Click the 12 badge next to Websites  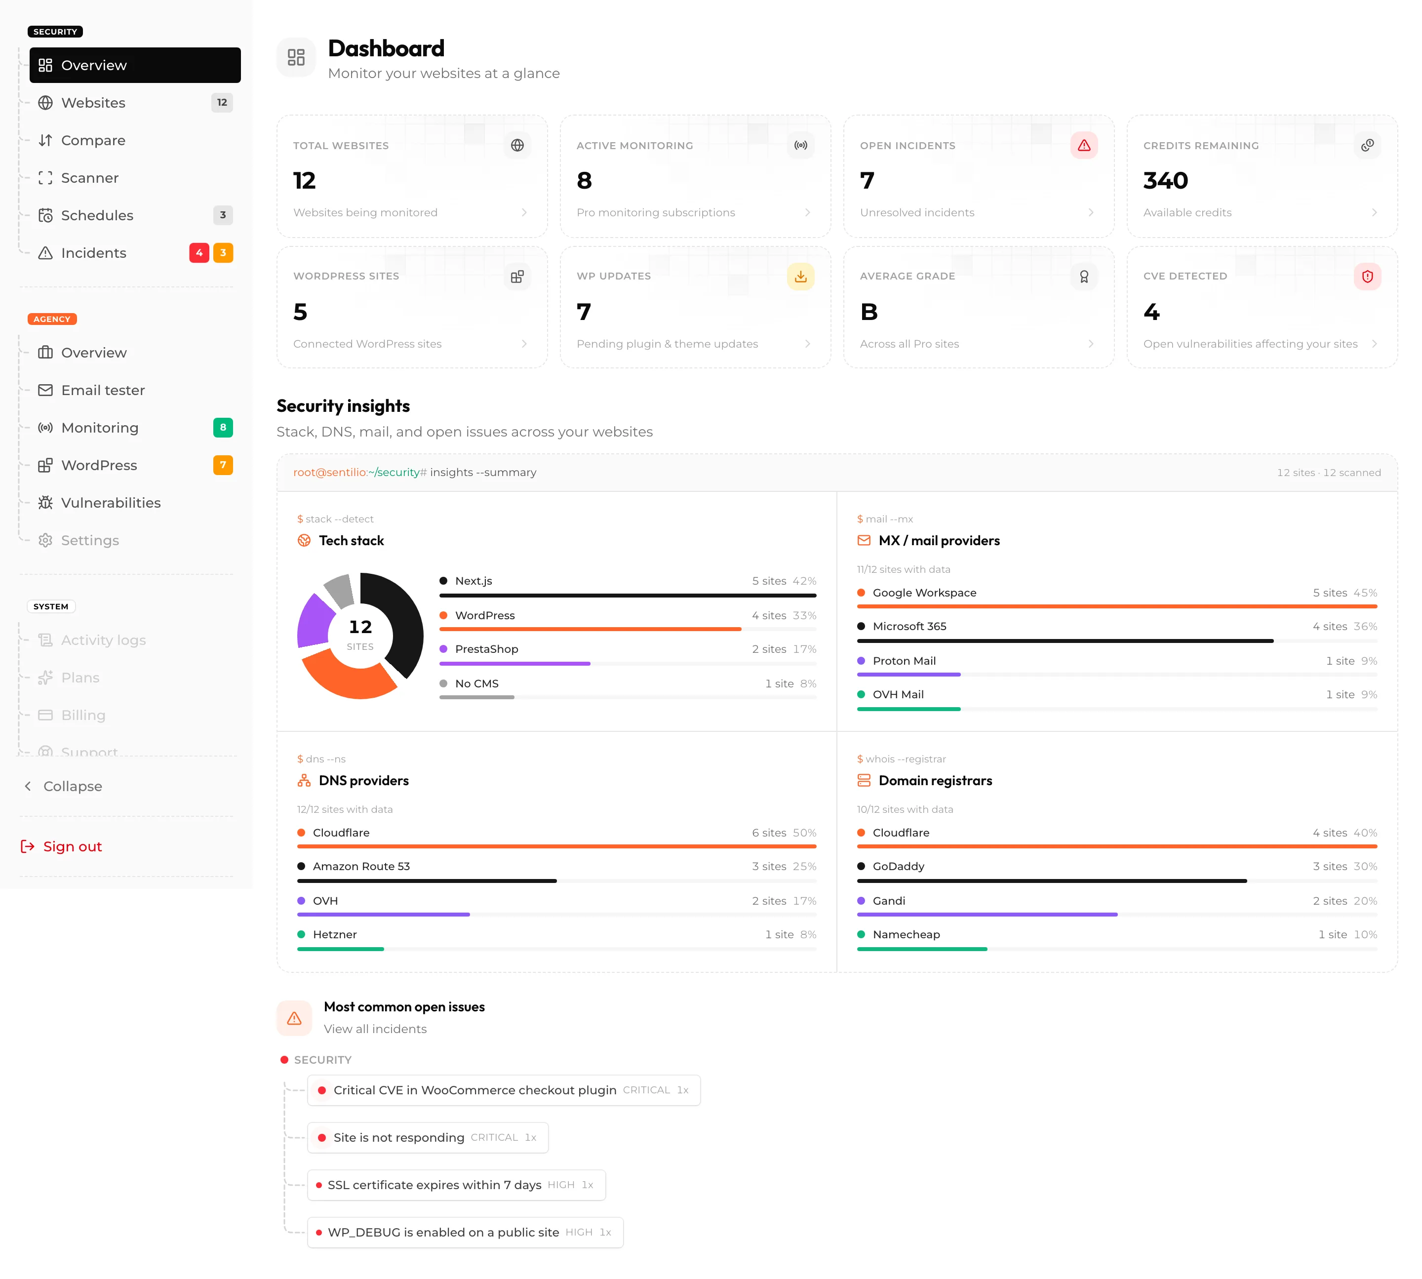(222, 103)
